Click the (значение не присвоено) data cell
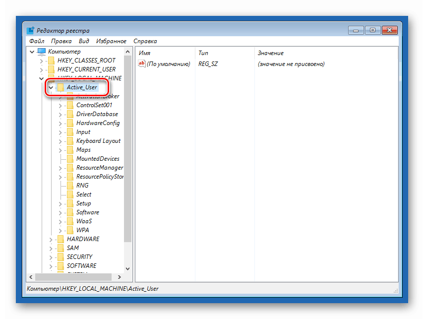Screen dimensions: 424x319 coord(291,64)
